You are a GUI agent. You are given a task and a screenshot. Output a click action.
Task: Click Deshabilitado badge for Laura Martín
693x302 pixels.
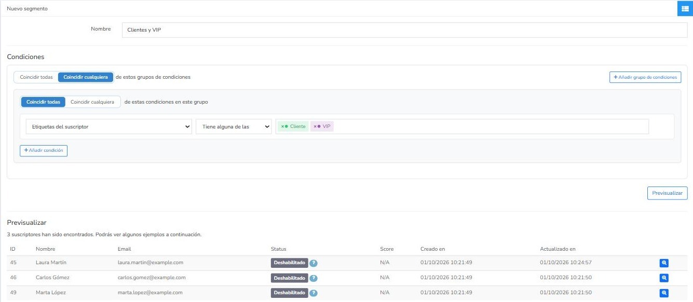[x=290, y=263]
